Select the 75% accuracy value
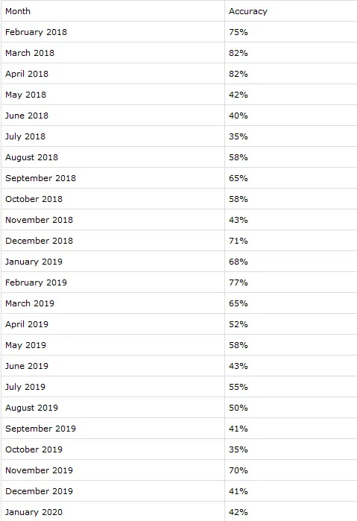357x521 pixels. tap(238, 32)
